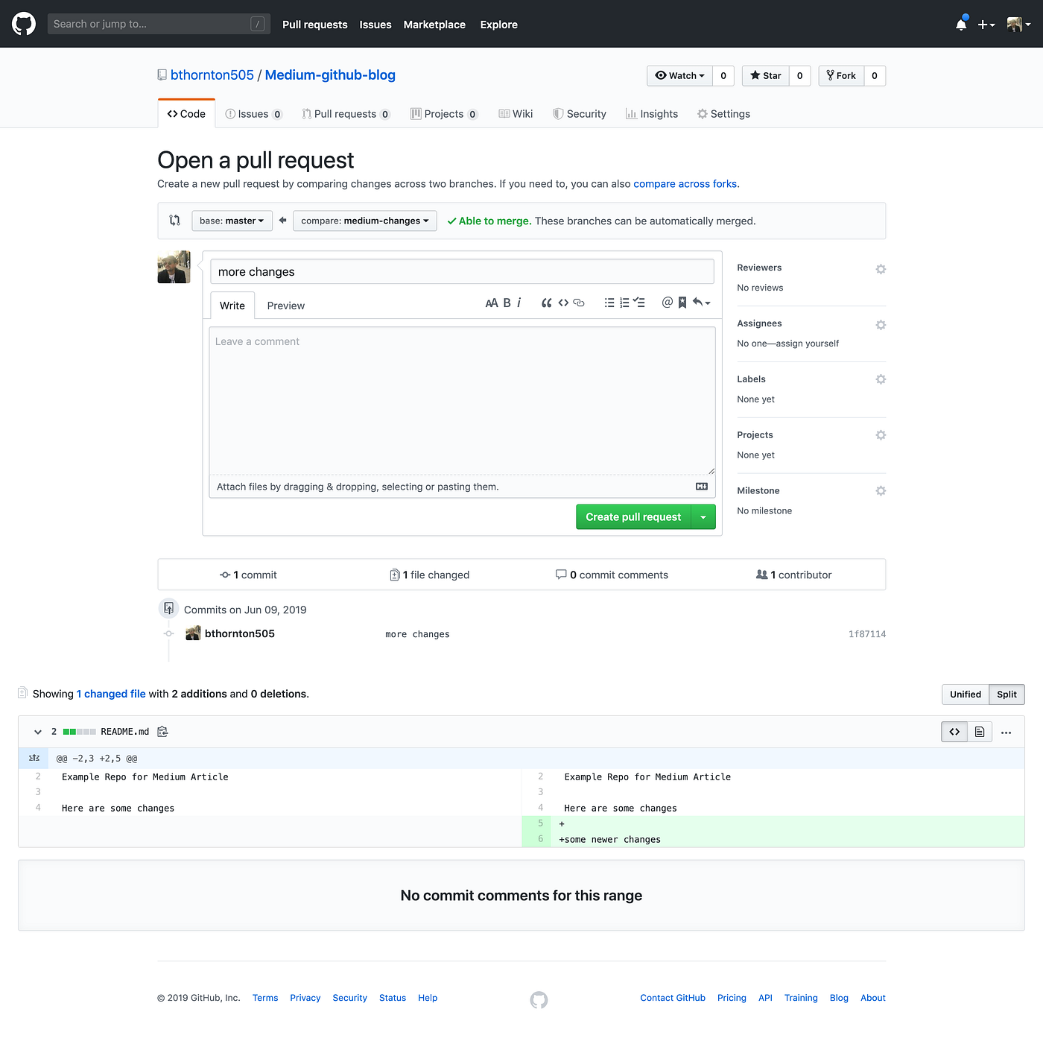Keep Unified diff view enabled
This screenshot has height=1047, width=1043.
point(966,694)
